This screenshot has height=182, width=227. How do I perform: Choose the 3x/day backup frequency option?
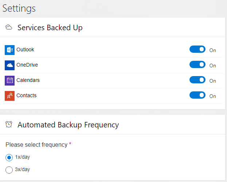click(x=9, y=170)
